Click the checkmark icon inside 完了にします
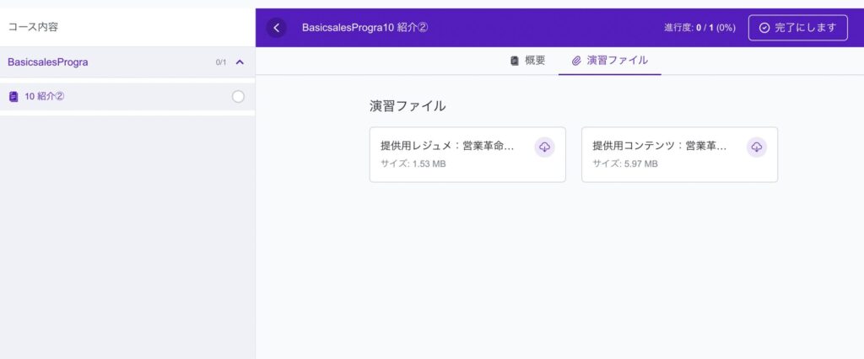Viewport: 864px width, 359px height. [764, 28]
